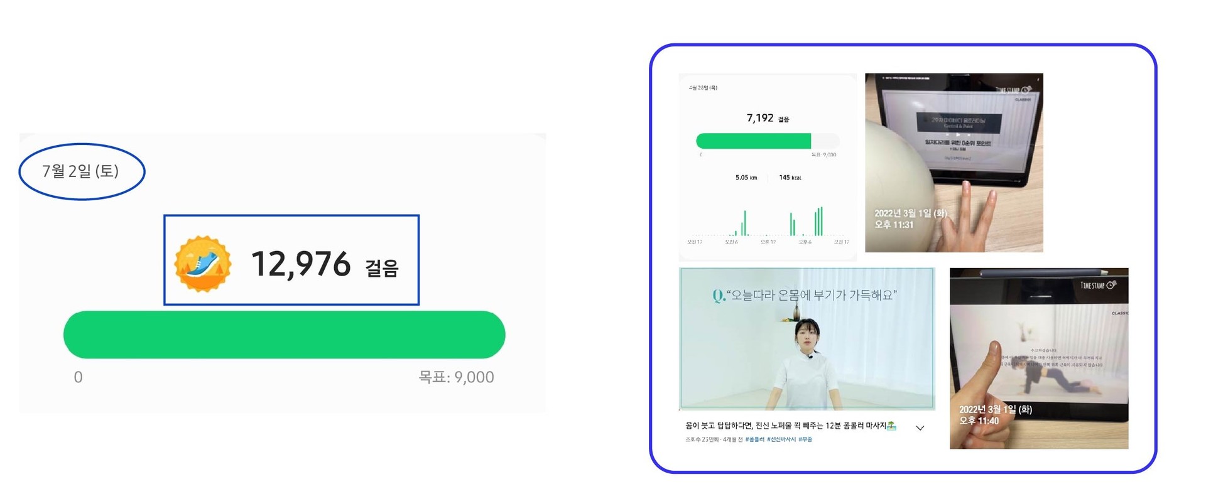Expand the video description chevron

click(920, 428)
